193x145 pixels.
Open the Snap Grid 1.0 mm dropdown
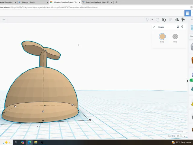tap(181, 136)
